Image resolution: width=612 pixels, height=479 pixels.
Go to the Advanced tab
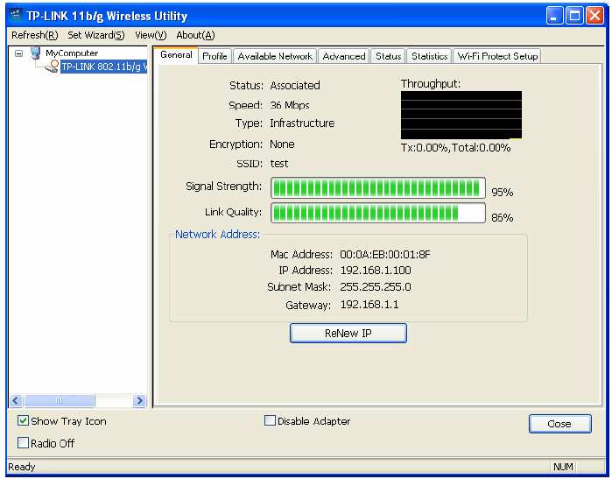click(344, 56)
